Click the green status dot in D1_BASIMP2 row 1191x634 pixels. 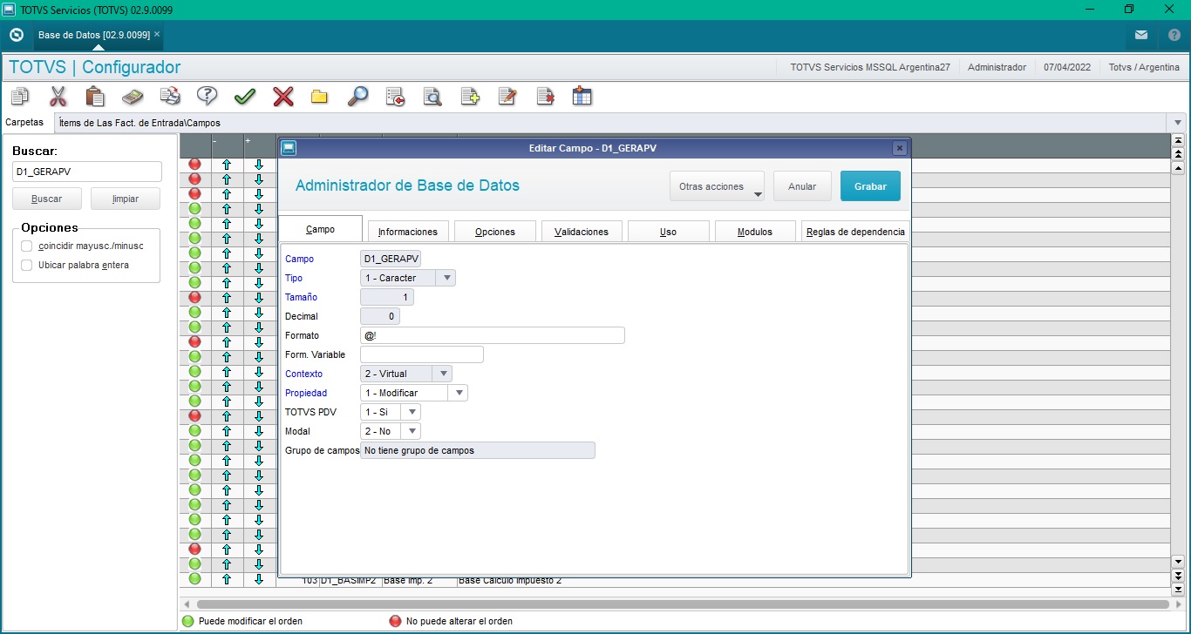tap(194, 579)
